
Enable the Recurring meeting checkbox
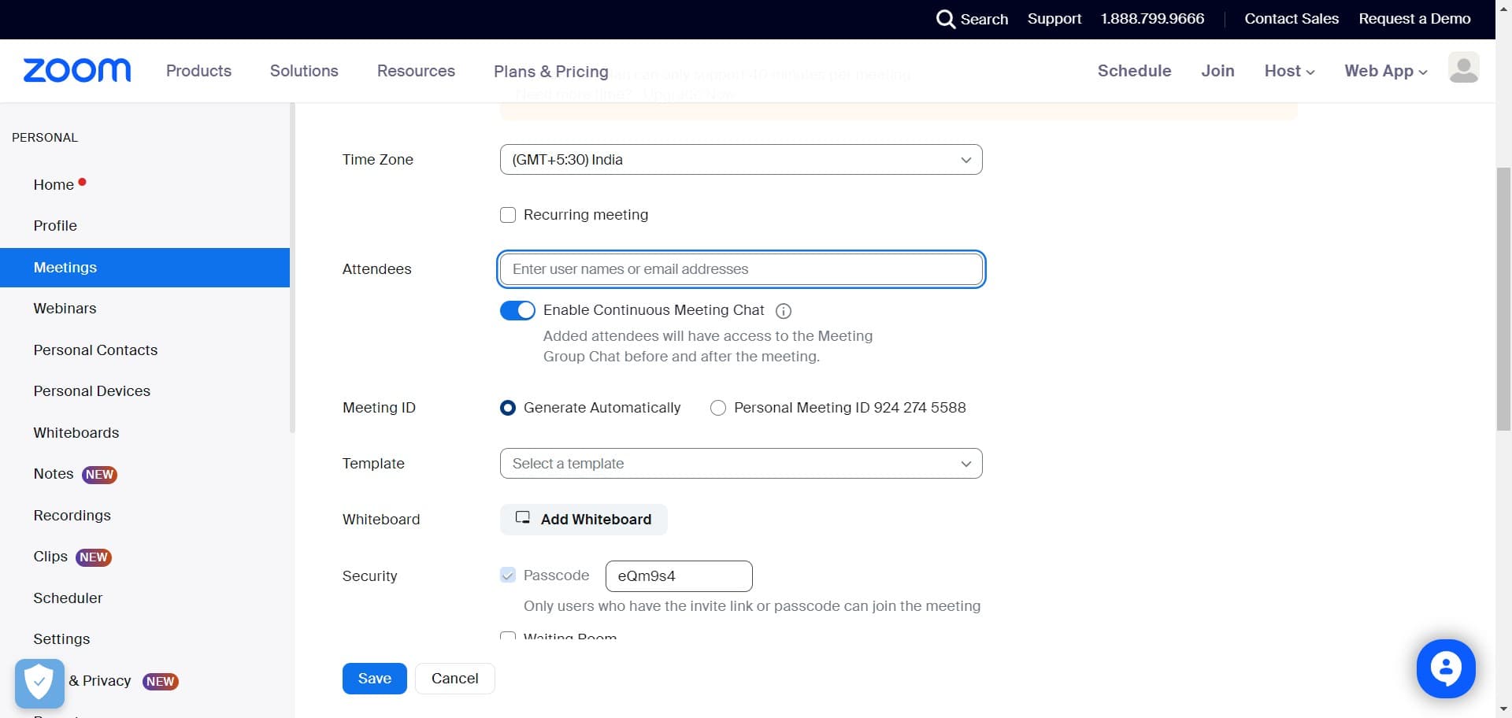tap(508, 214)
